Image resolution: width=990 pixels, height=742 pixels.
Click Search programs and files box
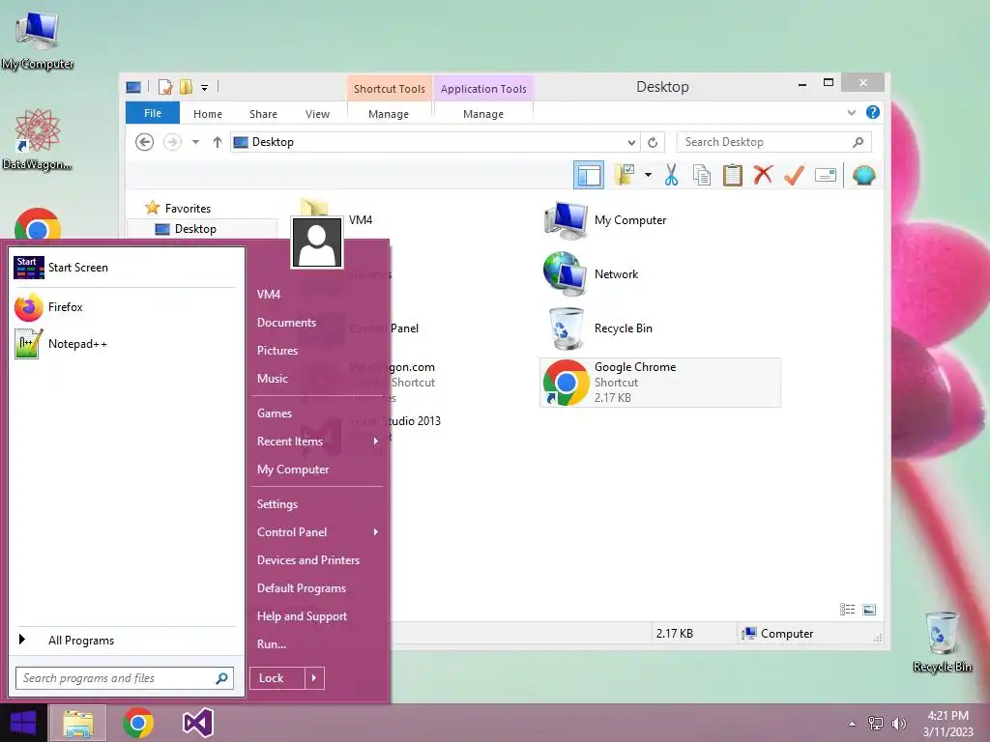(125, 678)
